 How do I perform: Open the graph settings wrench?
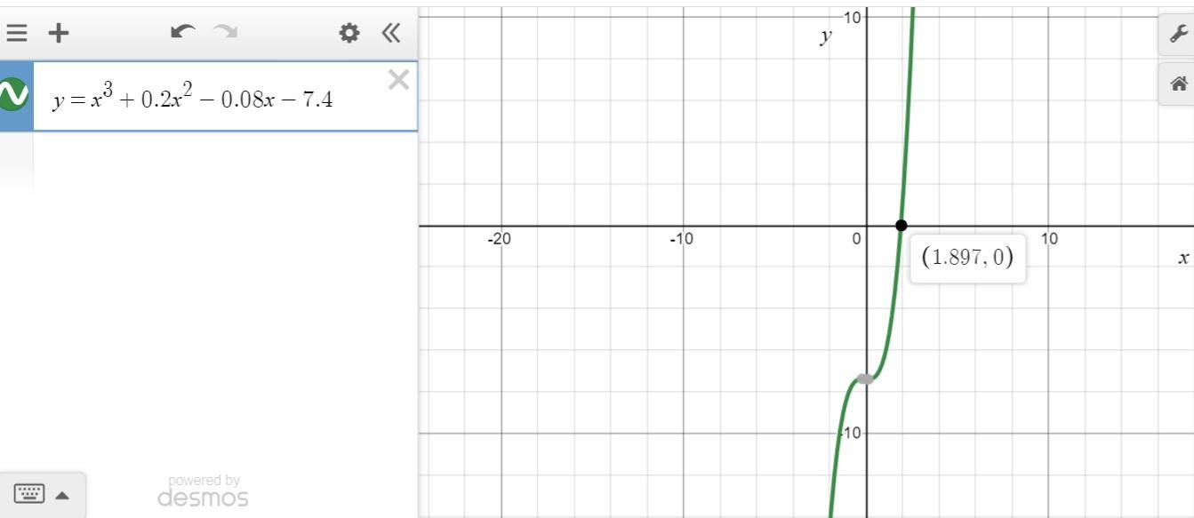pyautogui.click(x=1179, y=34)
